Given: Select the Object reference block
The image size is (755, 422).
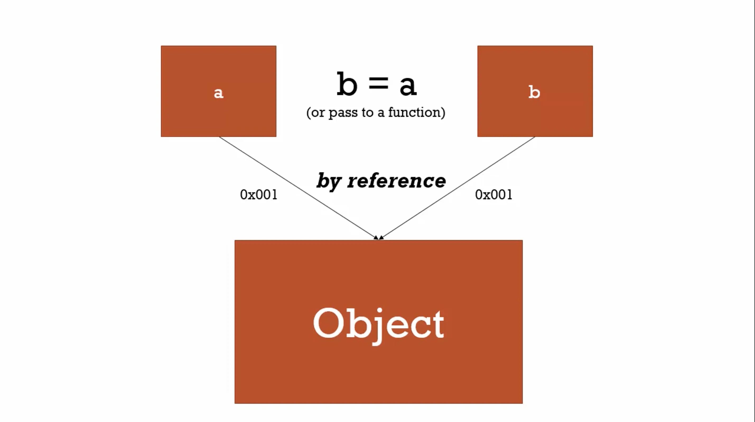Looking at the screenshot, I should click(x=378, y=321).
